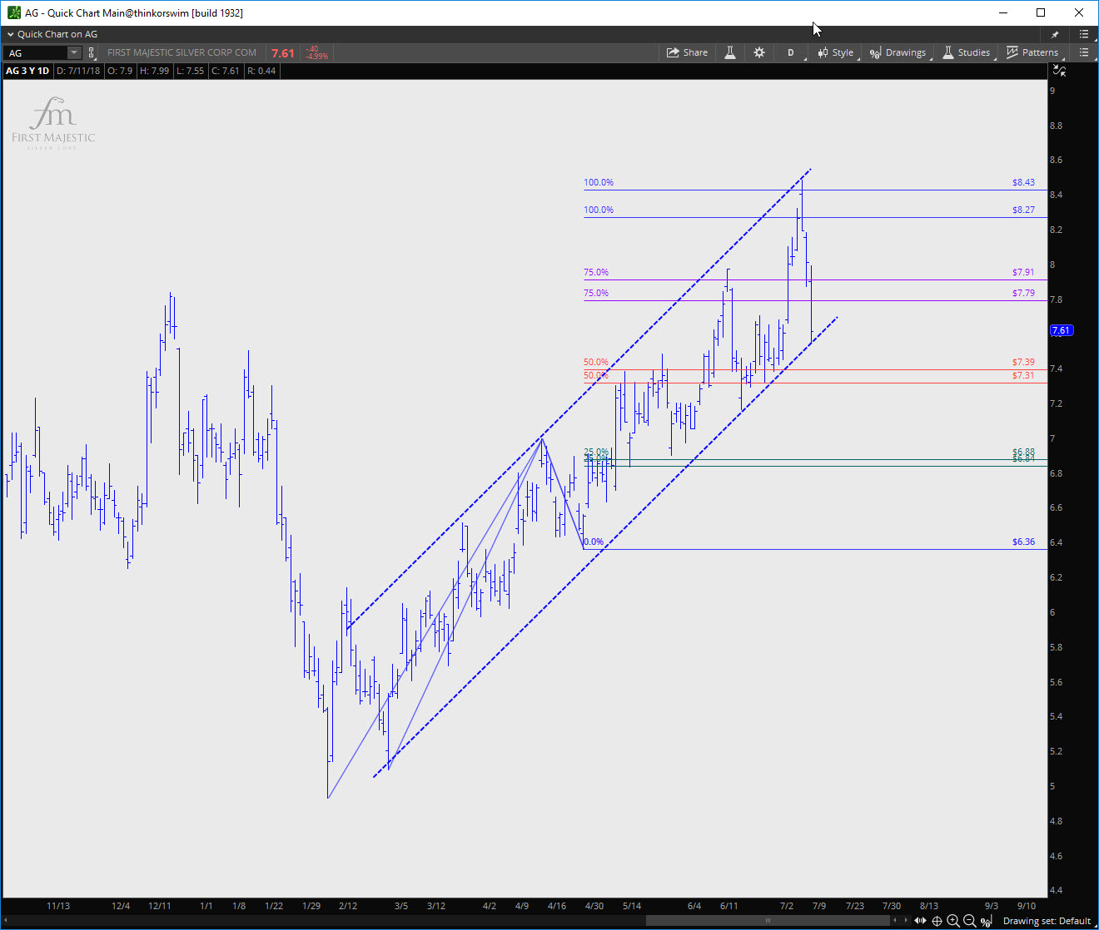Viewport: 1099px width, 930px height.
Task: Open the Patterns menu
Action: point(1032,52)
